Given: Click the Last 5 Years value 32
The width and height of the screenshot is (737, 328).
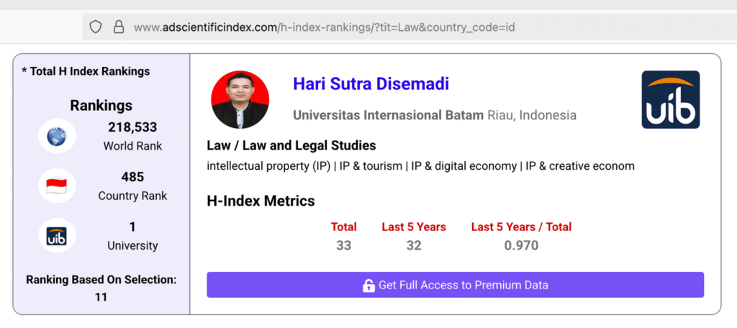Looking at the screenshot, I should point(413,245).
